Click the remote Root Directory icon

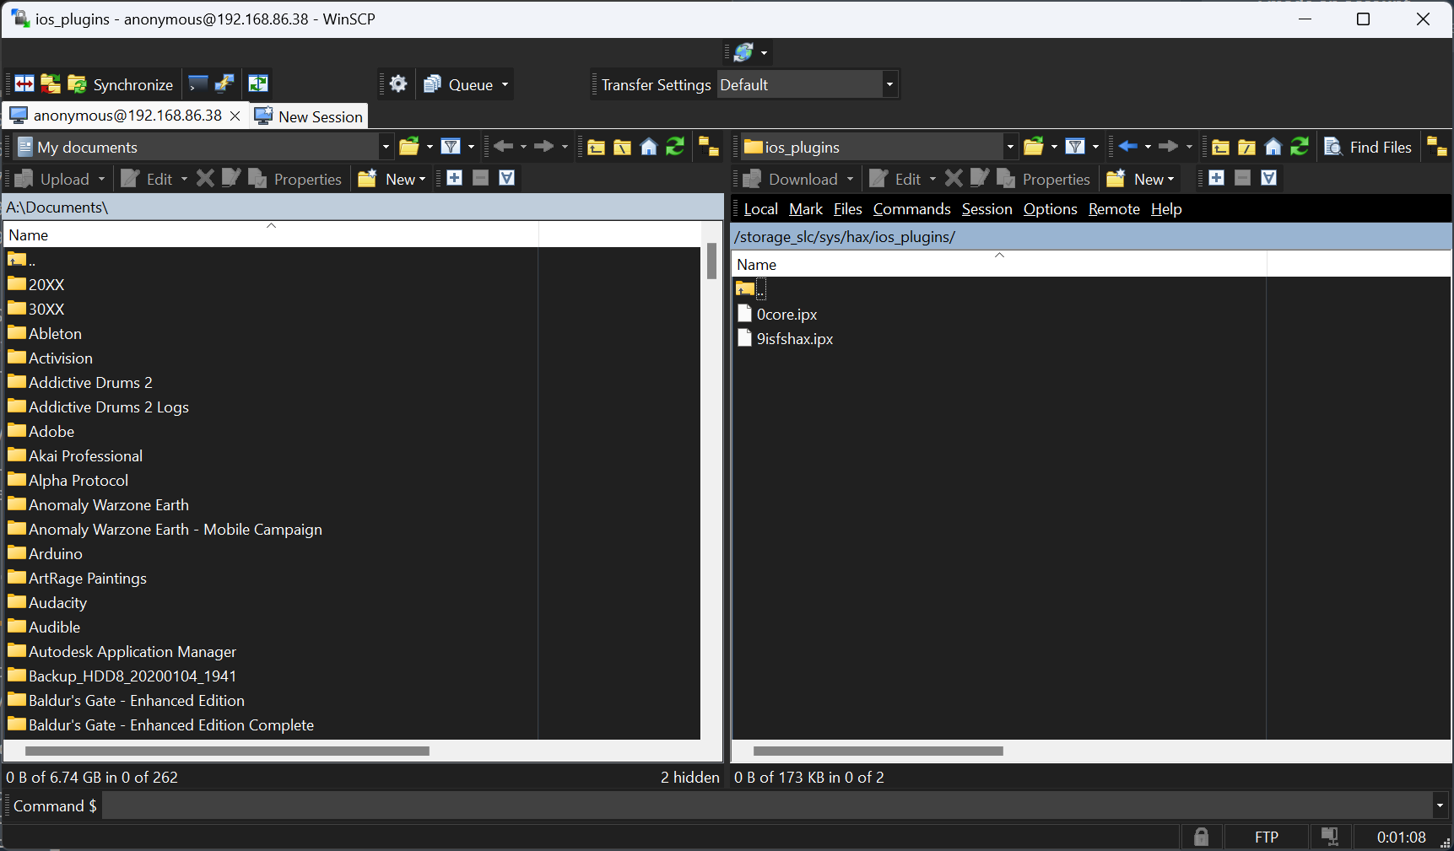[1246, 147]
